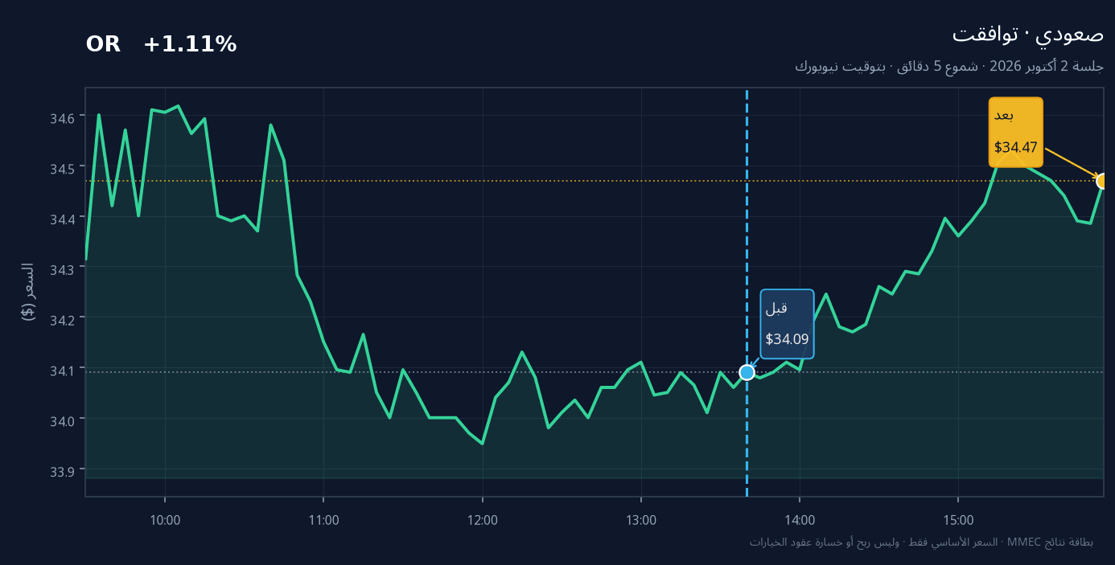Select the blue "قبل $34.09" annotation box

tap(787, 323)
